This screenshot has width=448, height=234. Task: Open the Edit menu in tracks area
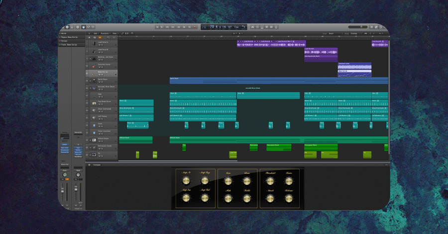[95, 33]
